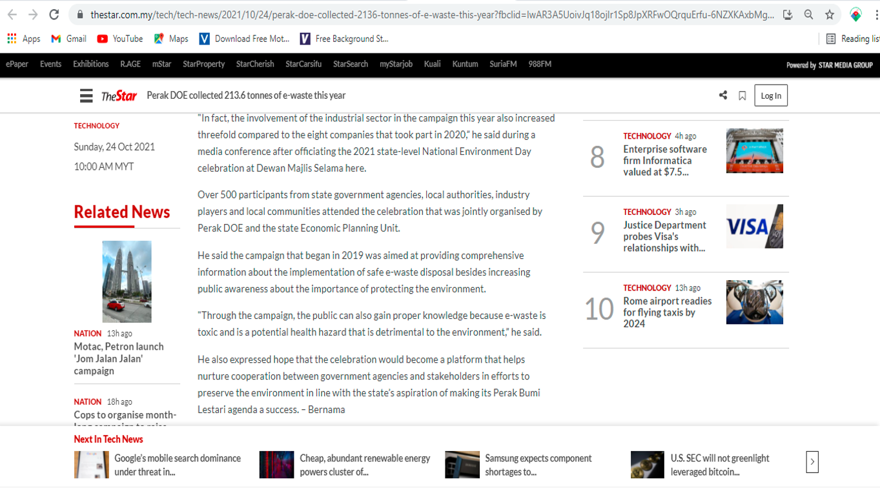The image size is (880, 495).
Task: Open Free Background St... bookmark
Action: point(344,39)
